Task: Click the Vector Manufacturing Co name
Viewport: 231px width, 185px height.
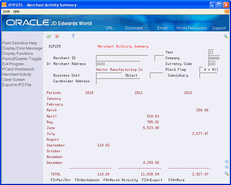Action: [119, 70]
